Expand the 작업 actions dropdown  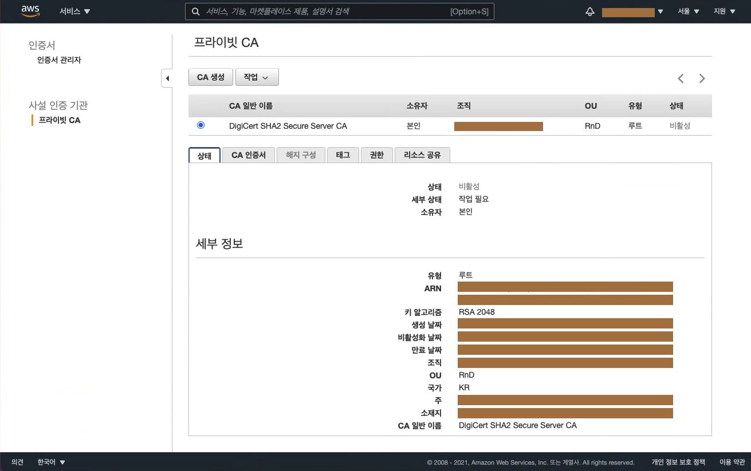(x=257, y=77)
